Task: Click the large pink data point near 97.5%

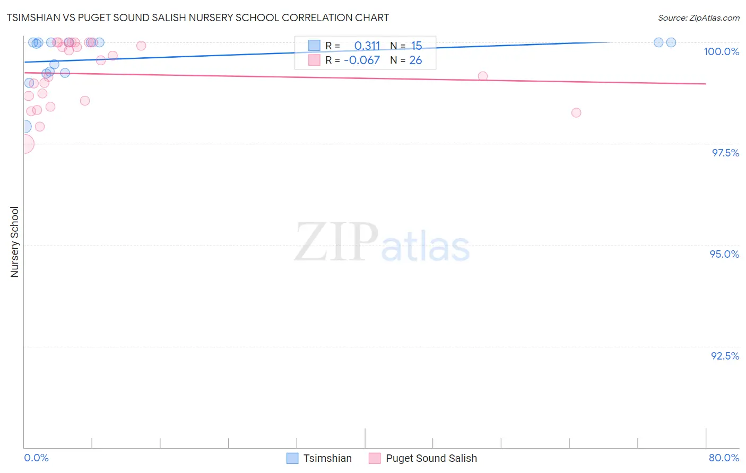Action: point(24,144)
